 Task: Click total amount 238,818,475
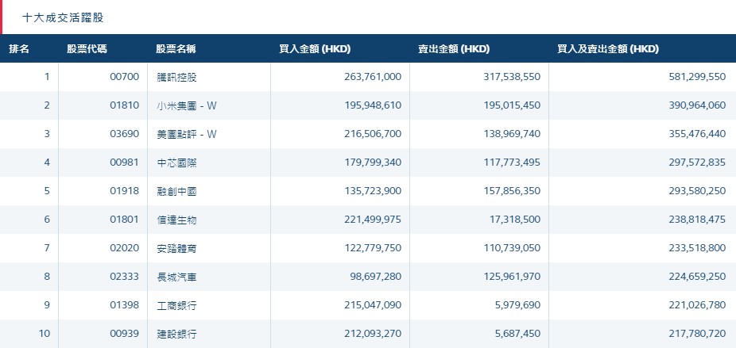(697, 220)
